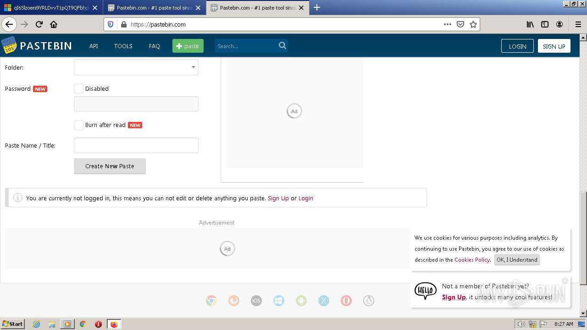Enable the Password checkbox
587x330 pixels.
(x=79, y=88)
